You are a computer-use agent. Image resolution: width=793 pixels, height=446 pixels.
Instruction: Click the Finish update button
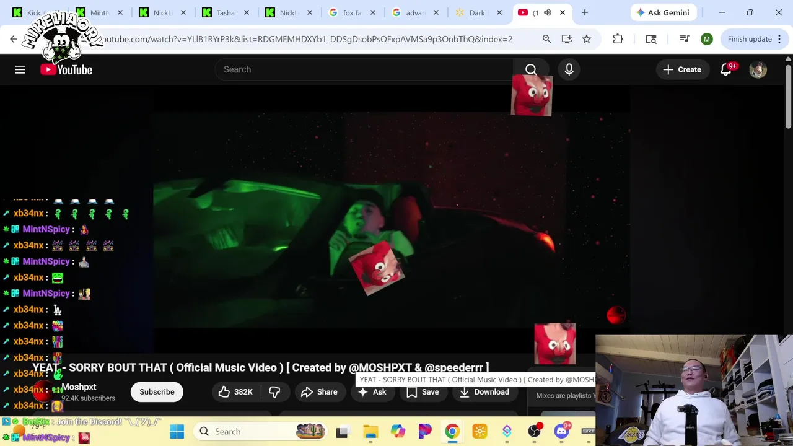click(755, 39)
